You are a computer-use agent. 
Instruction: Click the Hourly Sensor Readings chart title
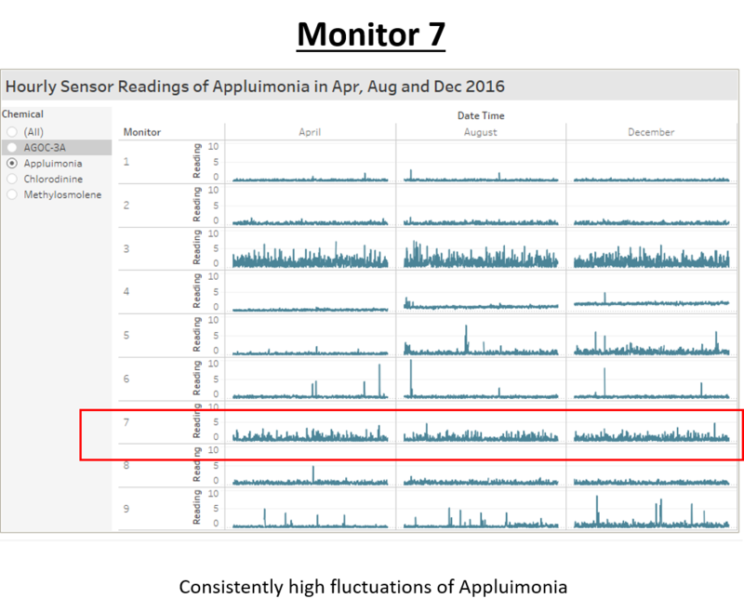pyautogui.click(x=255, y=86)
